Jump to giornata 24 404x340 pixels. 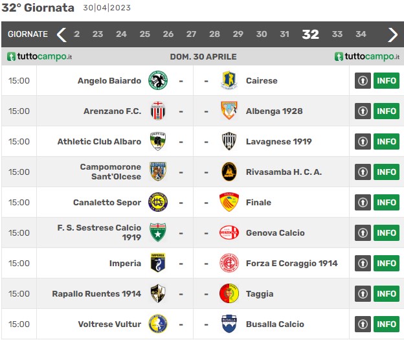[x=121, y=34]
